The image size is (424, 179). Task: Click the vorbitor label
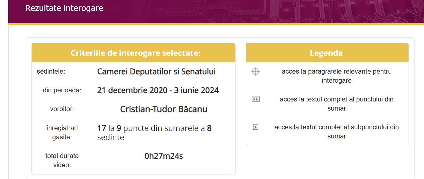pyautogui.click(x=62, y=109)
